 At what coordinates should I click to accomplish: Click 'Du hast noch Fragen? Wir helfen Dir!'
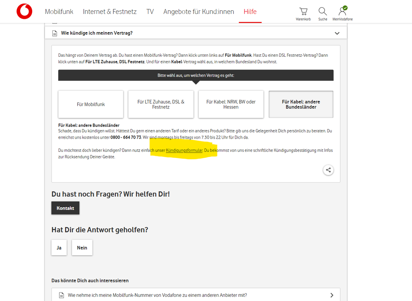(111, 194)
